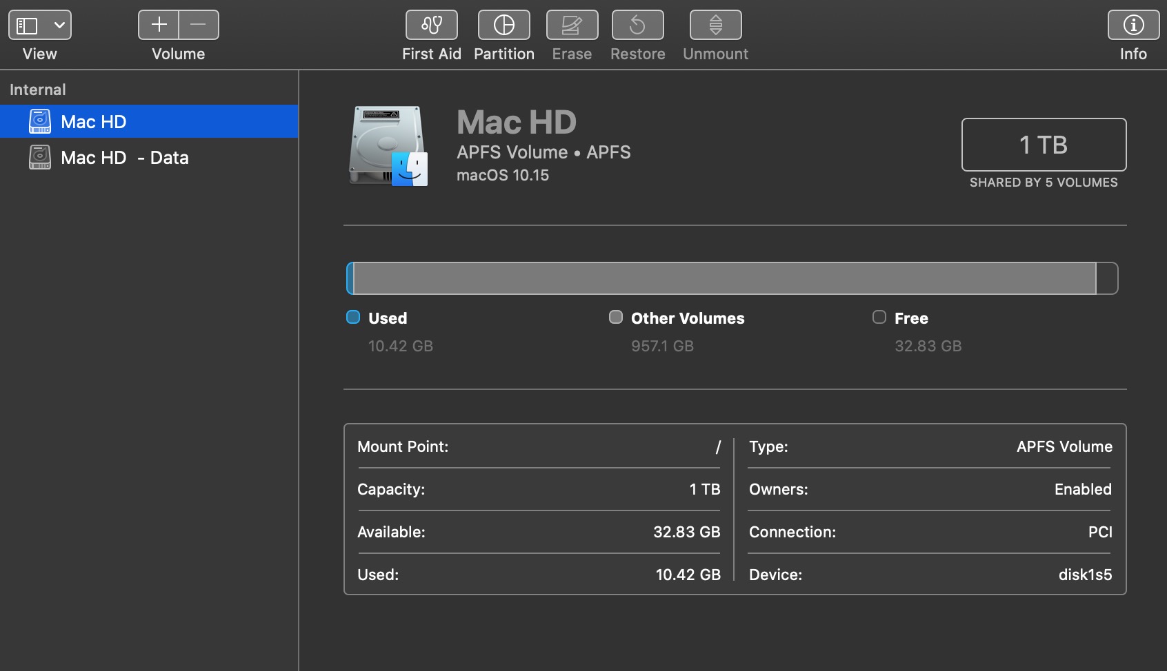Viewport: 1167px width, 671px height.
Task: Unmount the selected volume
Action: coord(715,25)
